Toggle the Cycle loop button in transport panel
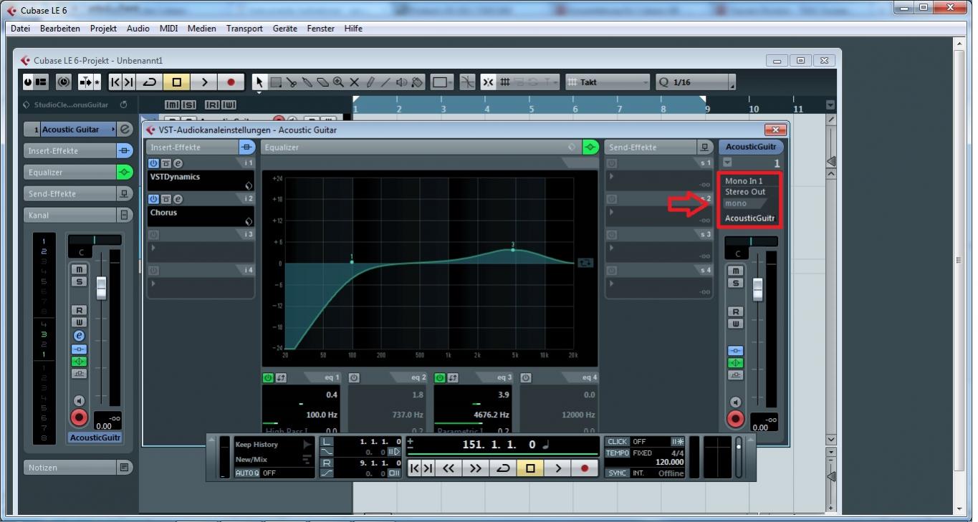The image size is (978, 522). click(x=502, y=468)
